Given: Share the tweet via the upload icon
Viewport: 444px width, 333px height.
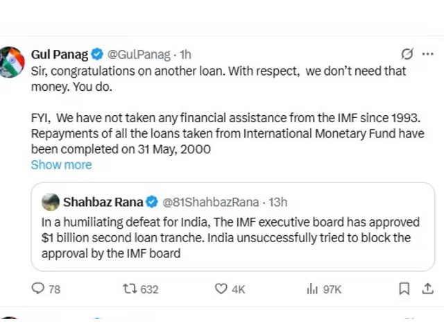Looking at the screenshot, I should 427,289.
